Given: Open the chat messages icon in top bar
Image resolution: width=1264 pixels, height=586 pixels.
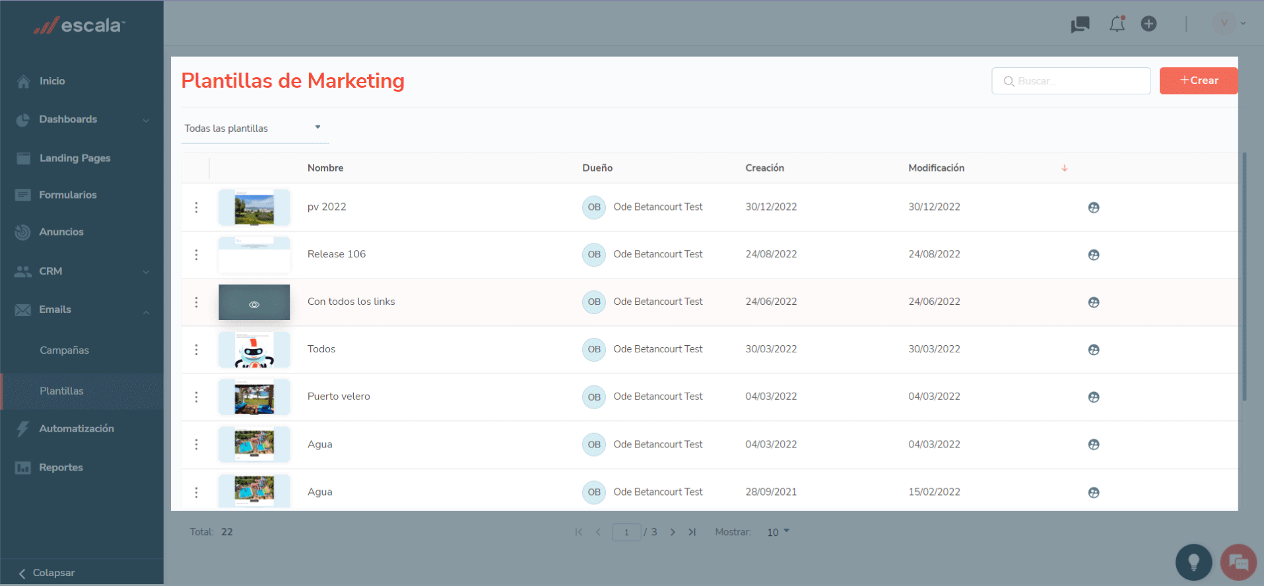Looking at the screenshot, I should coord(1080,24).
